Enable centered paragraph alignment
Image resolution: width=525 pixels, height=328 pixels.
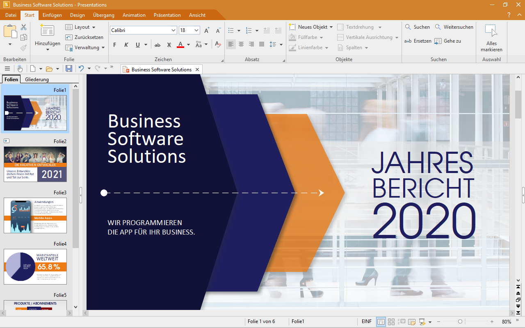[241, 44]
